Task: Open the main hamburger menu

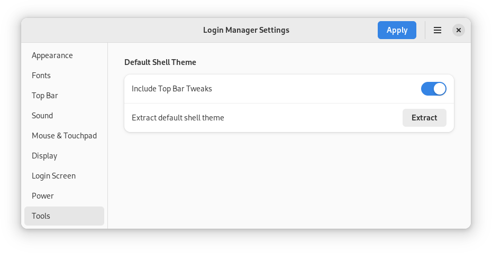Action: click(x=438, y=30)
